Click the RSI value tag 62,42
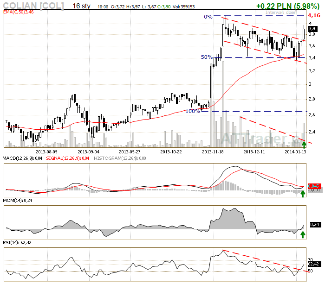 tap(314, 264)
